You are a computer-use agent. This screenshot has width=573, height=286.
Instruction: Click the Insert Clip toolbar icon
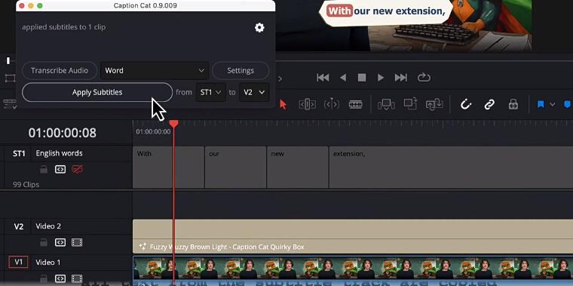[x=386, y=105]
